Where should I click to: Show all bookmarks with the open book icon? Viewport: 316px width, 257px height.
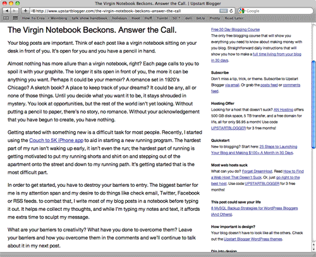tap(6, 18)
